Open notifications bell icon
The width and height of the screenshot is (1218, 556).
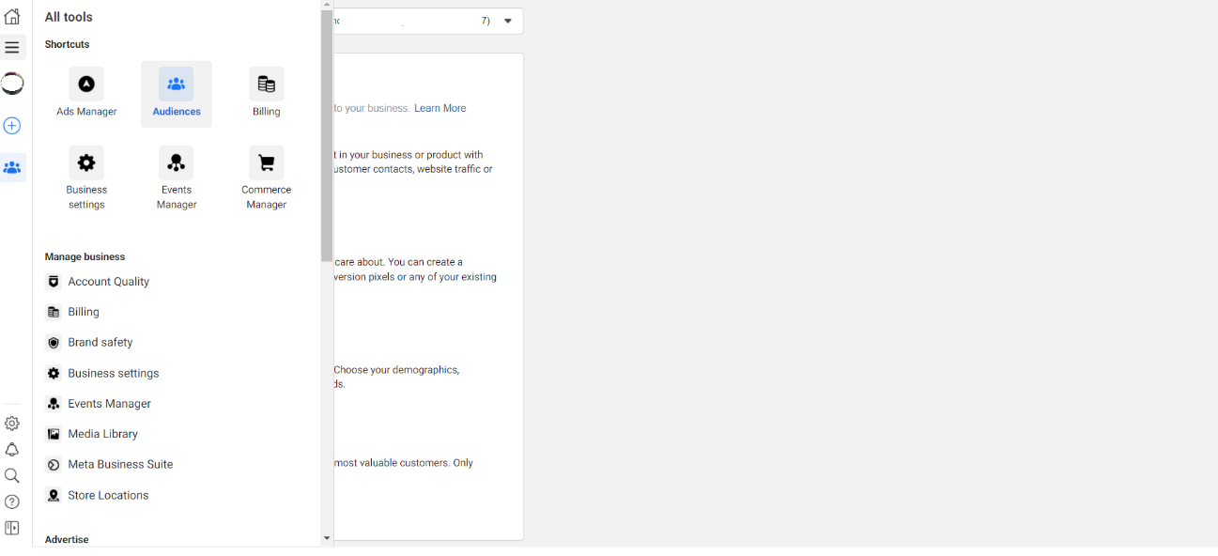click(x=12, y=450)
